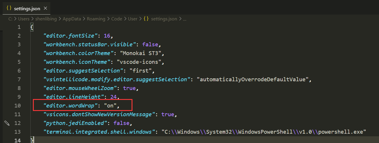Open the settings.json breadcrumb dropdown
The image size is (379, 143).
click(164, 19)
